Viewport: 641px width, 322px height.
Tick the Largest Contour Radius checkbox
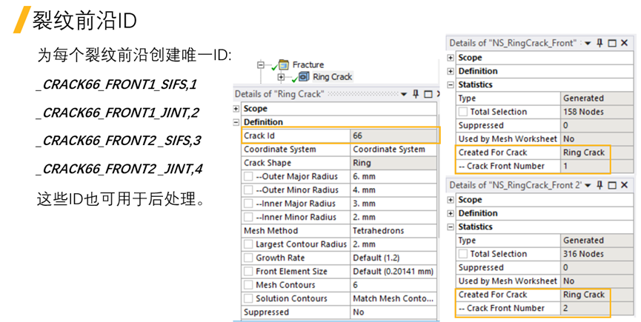point(248,244)
